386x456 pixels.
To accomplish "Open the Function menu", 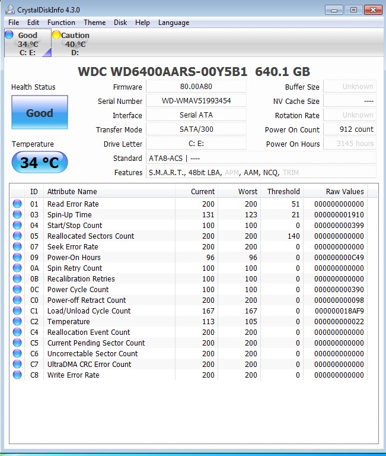I will pos(61,23).
